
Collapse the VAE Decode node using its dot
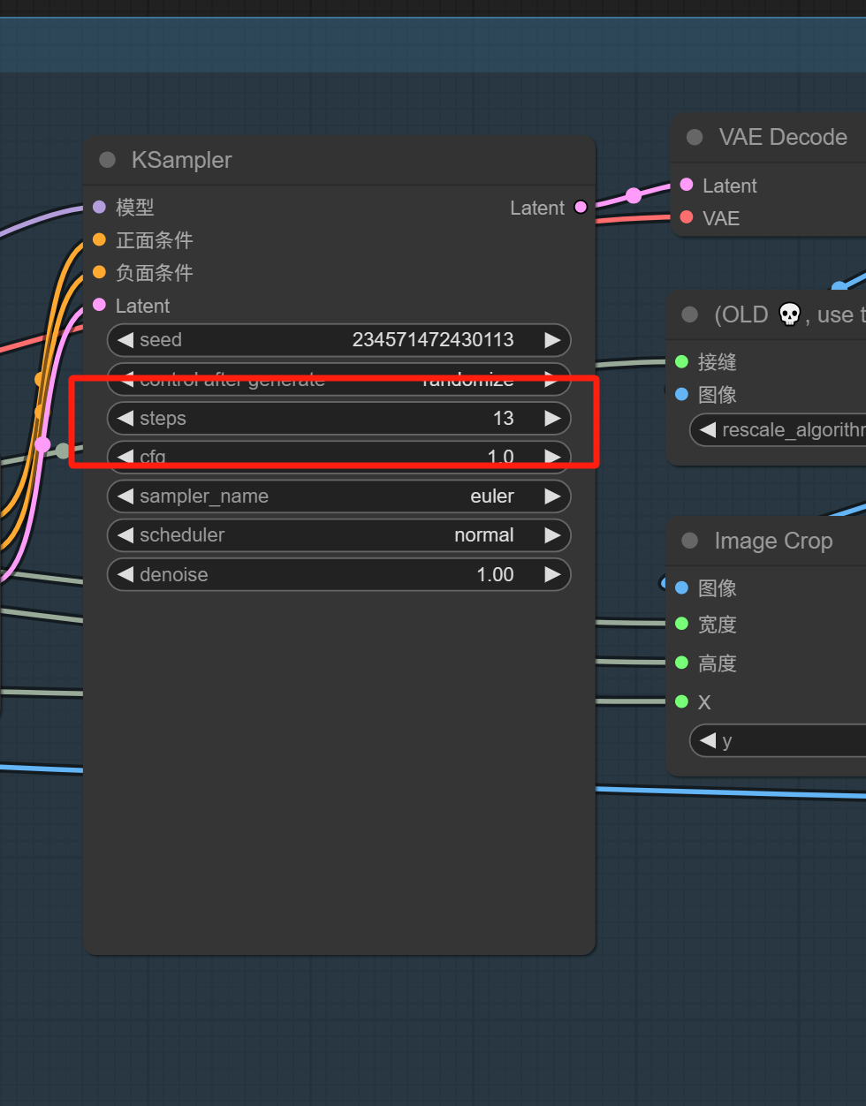point(695,137)
